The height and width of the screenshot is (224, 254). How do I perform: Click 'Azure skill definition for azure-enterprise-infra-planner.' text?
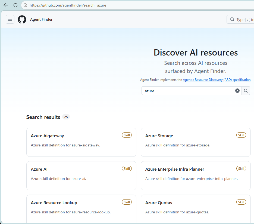[x=192, y=179]
